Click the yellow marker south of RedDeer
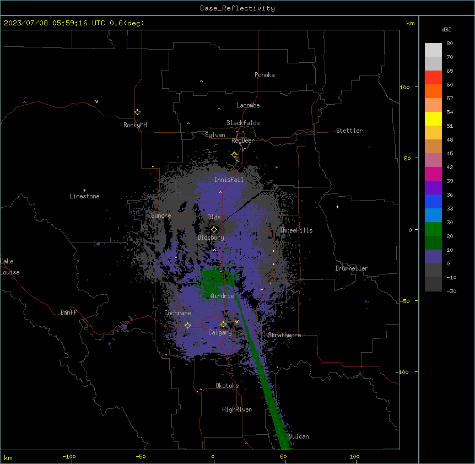 point(235,155)
